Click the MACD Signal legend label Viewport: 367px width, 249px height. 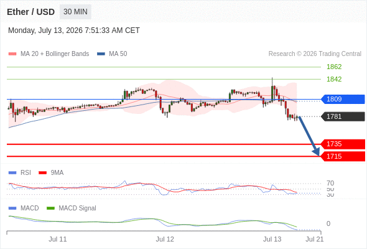pos(77,209)
